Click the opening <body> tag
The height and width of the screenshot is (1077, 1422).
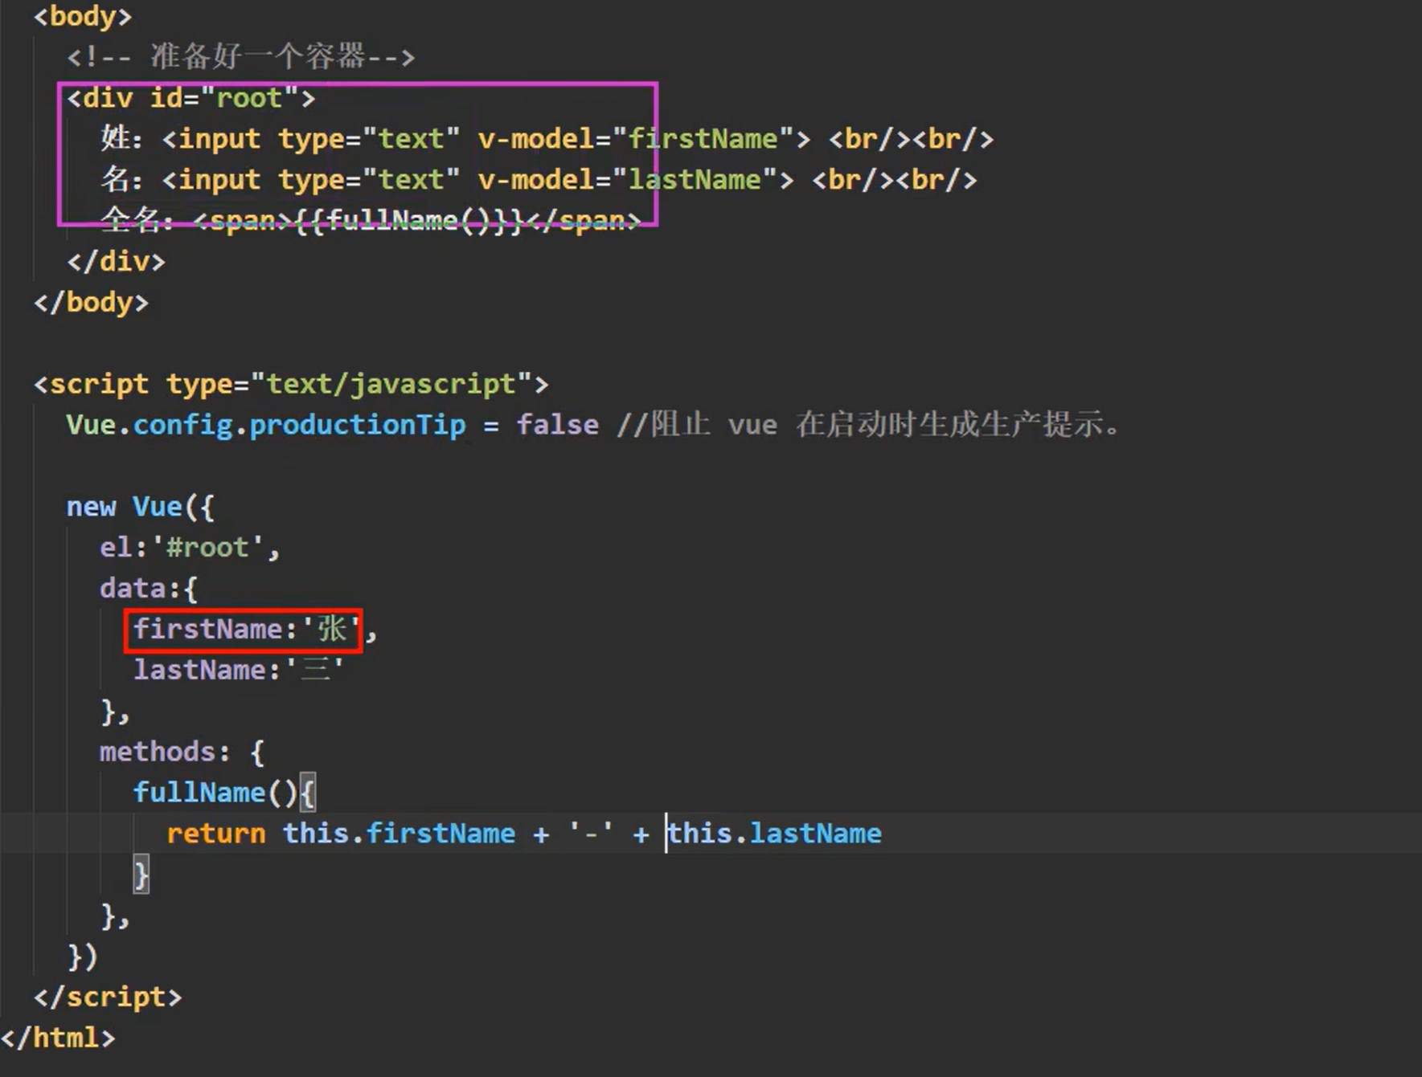pos(82,16)
